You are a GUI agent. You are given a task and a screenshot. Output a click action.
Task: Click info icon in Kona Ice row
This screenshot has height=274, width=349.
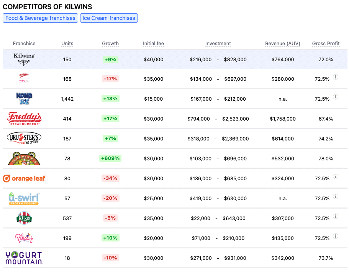point(336,97)
